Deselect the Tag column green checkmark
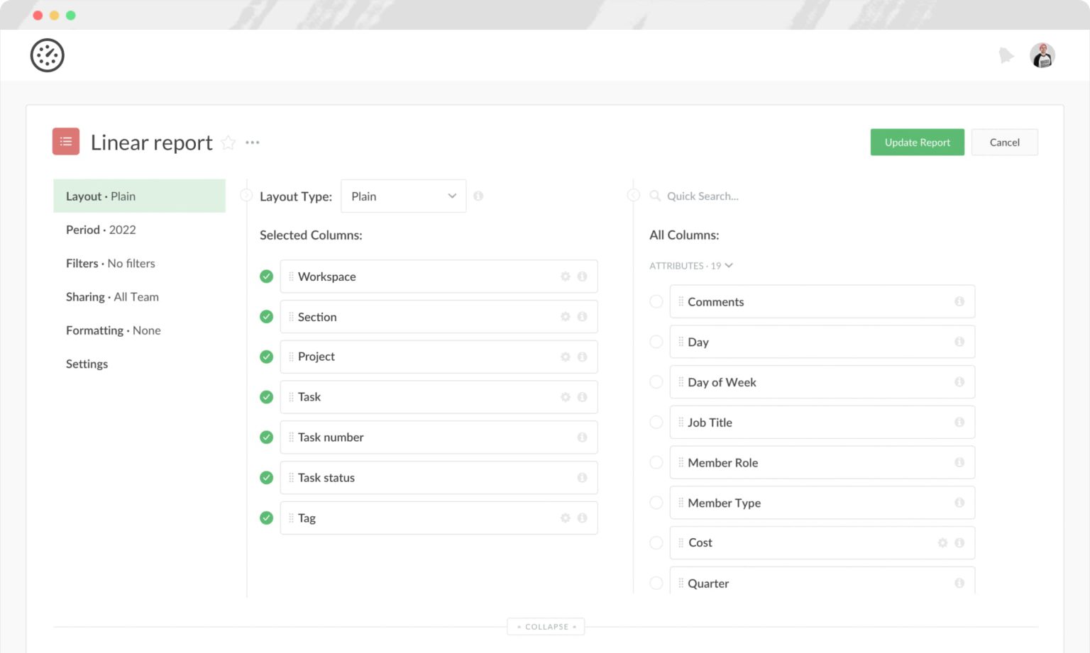Screen dimensions: 1090x653 pos(266,518)
